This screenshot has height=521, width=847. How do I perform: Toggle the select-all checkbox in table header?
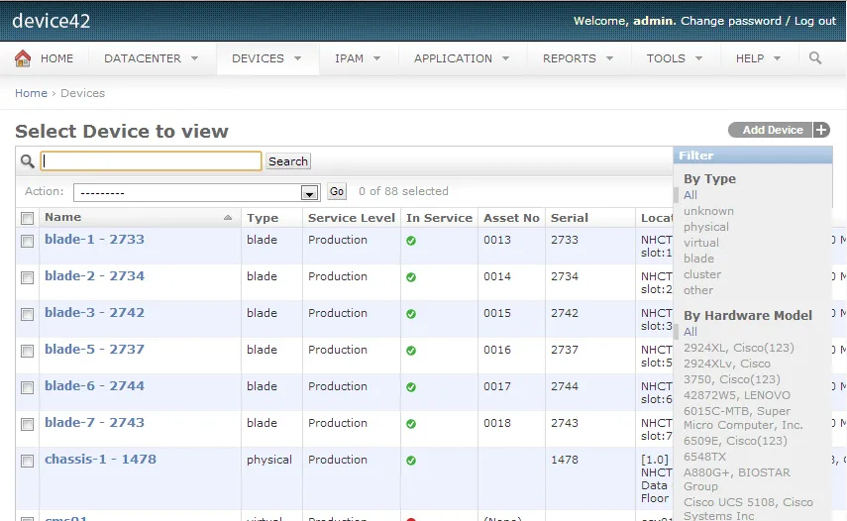(28, 219)
